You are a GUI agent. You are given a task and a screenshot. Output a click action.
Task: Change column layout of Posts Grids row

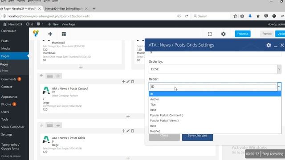tap(49, 125)
